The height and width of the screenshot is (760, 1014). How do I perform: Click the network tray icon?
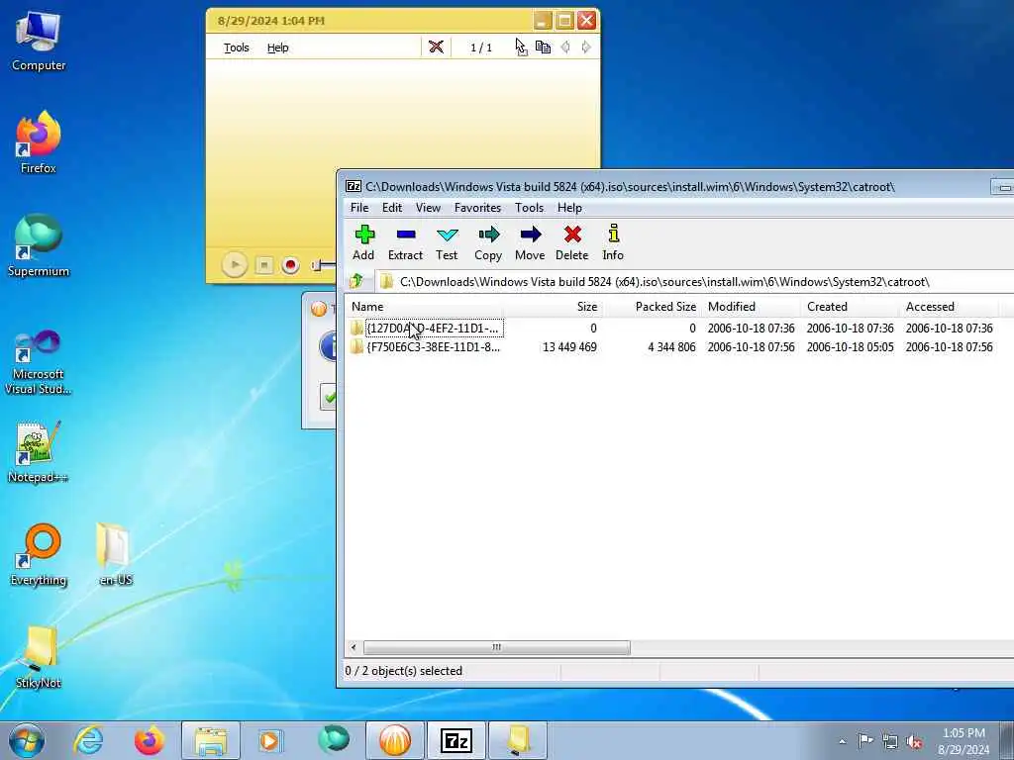click(x=890, y=741)
